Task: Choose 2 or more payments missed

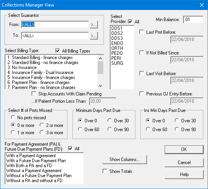Action: 42,125
